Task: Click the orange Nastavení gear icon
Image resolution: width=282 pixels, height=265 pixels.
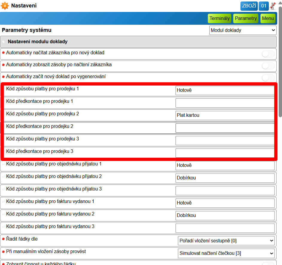Action: [5, 6]
